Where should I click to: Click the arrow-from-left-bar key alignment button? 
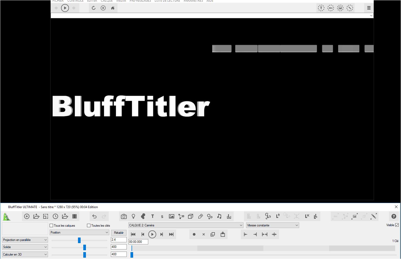click(x=246, y=234)
